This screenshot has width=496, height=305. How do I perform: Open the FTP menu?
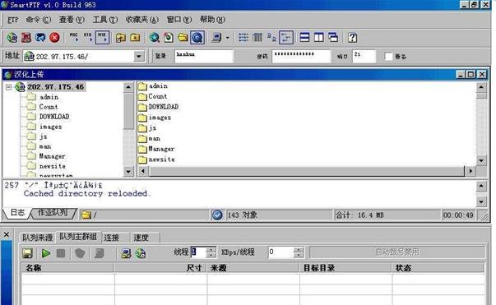(x=12, y=20)
